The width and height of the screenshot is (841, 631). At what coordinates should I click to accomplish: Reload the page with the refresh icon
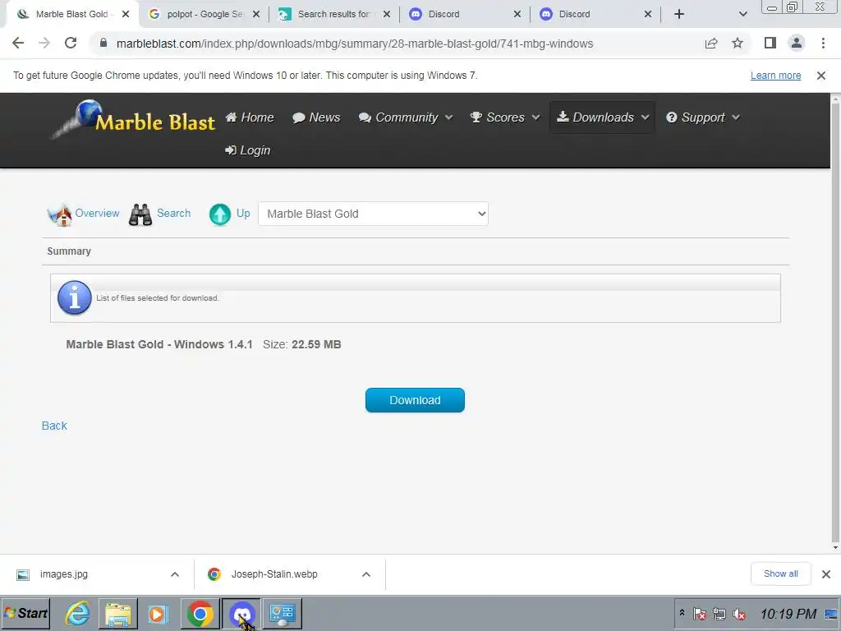click(71, 43)
